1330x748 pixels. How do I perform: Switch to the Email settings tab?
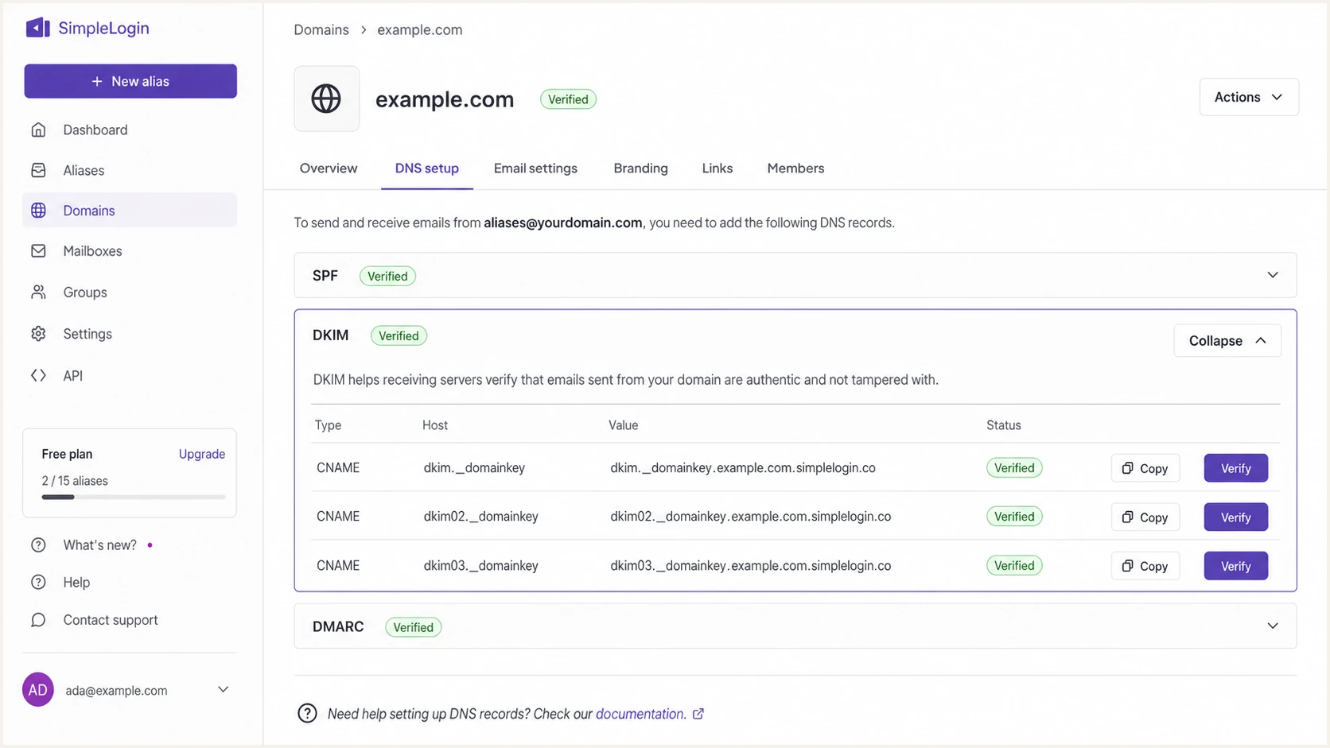click(x=535, y=169)
